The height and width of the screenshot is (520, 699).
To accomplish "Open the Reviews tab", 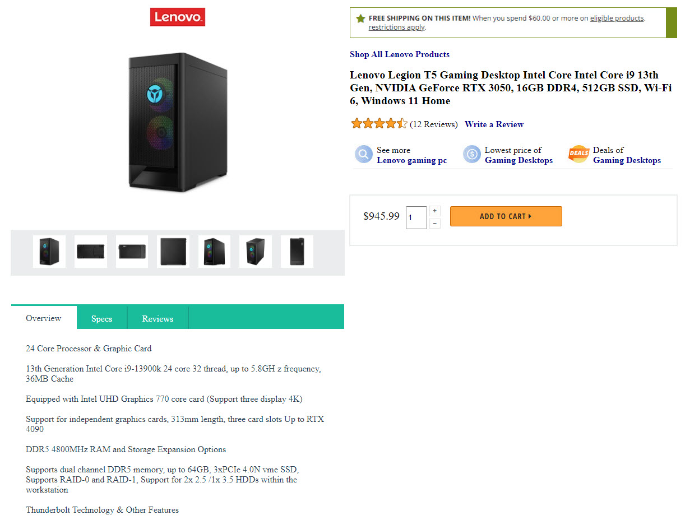I will pyautogui.click(x=158, y=318).
